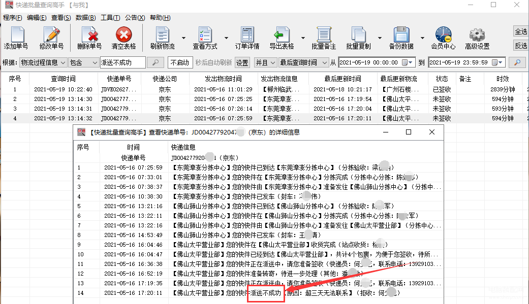Click the 设置 auto-refresh settings button

point(242,62)
